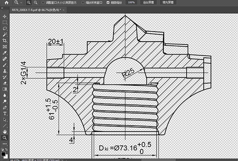Open the edit toolbar three-dots menu
238x161 pixels.
(5, 144)
